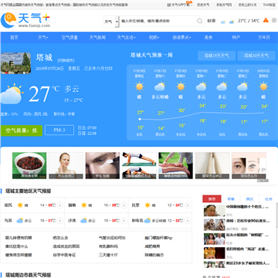Click the 07月28日 sunny forecast icon
Image resolution: width=278 pixels, height=278 pixels.
[x=181, y=86]
